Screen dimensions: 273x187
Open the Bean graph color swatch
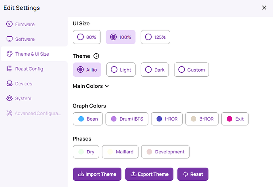[x=88, y=119]
